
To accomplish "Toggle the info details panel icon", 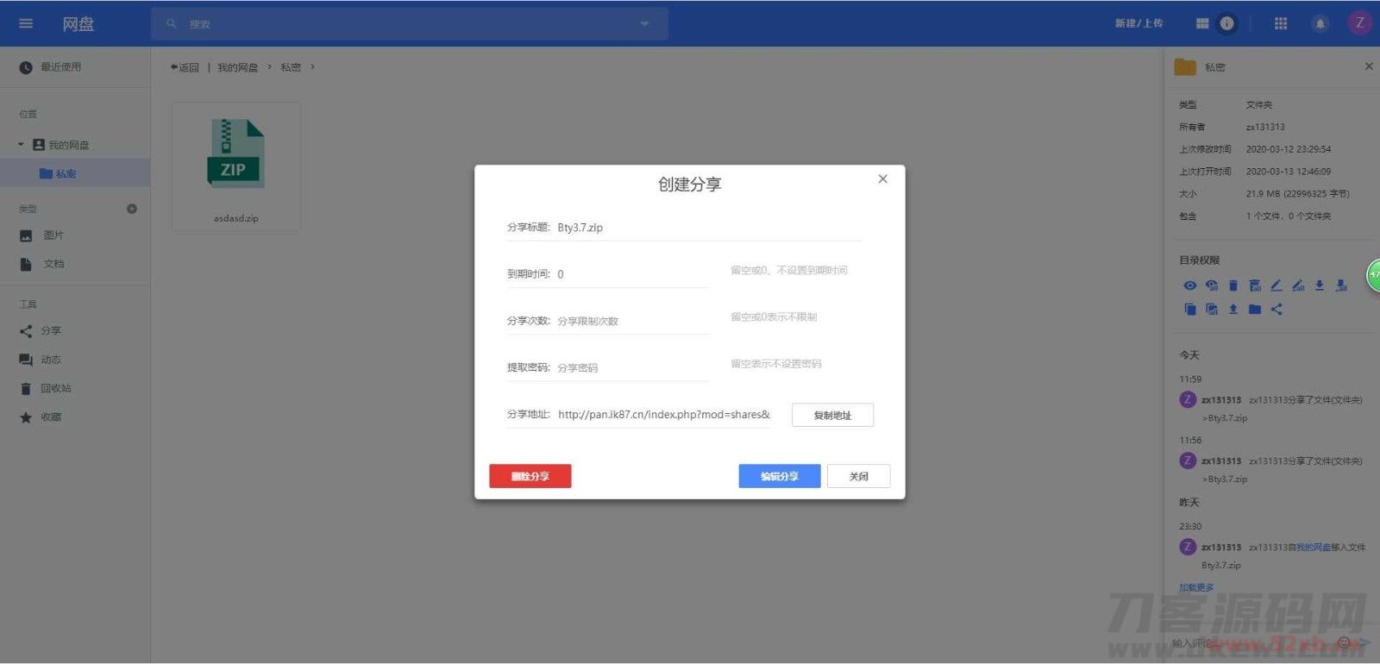I will coord(1226,24).
